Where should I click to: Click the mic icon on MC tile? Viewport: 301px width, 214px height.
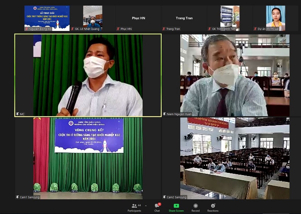pyautogui.click(x=17, y=114)
